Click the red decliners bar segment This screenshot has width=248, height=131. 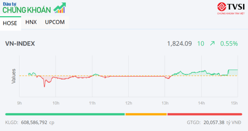click(205, 114)
